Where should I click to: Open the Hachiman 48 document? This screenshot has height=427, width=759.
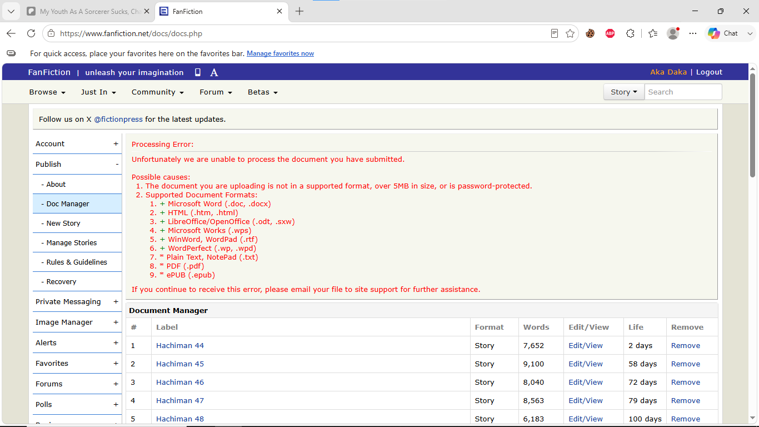pyautogui.click(x=180, y=419)
